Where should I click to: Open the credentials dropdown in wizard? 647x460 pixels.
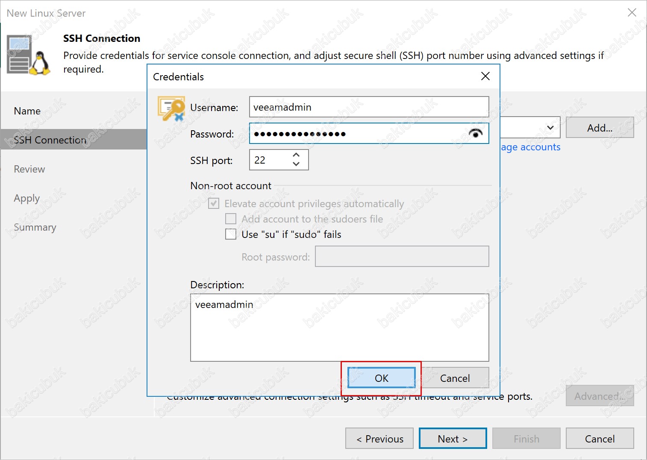tap(550, 128)
